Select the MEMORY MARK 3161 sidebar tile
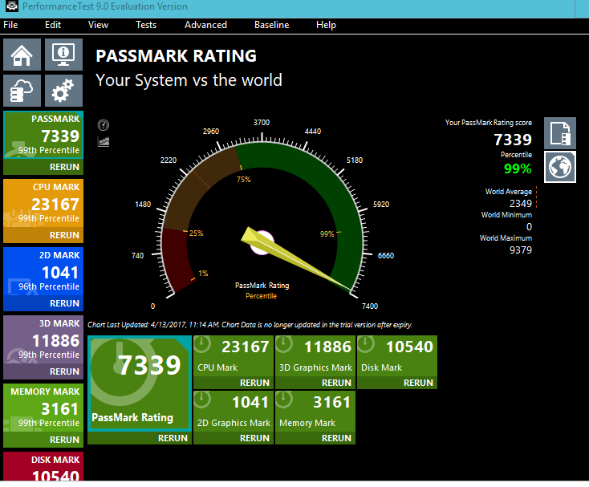This screenshot has width=589, height=487. pos(43,408)
